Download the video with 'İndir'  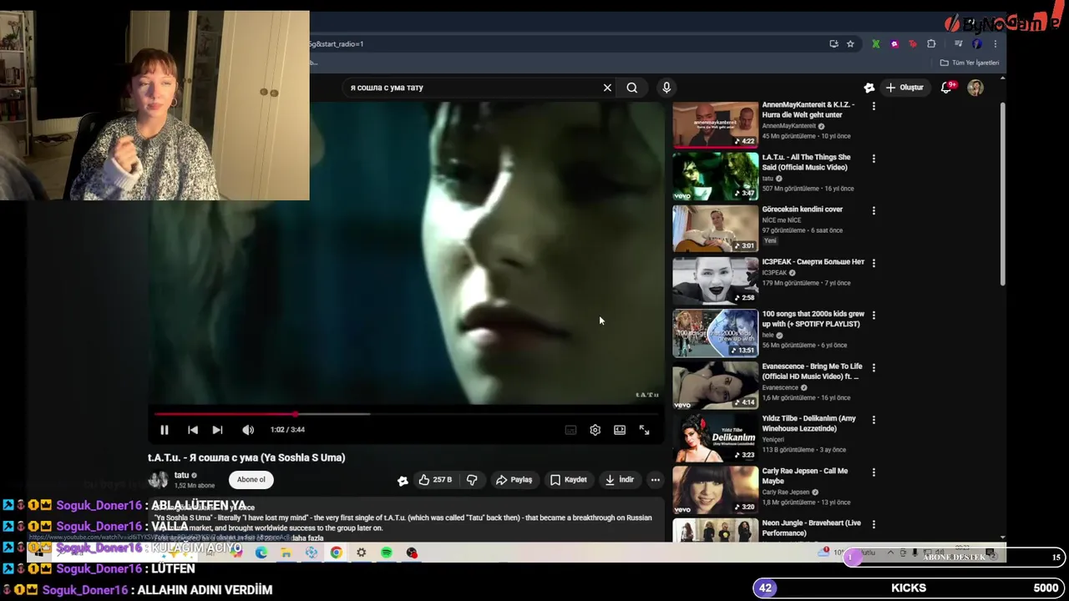tap(620, 480)
